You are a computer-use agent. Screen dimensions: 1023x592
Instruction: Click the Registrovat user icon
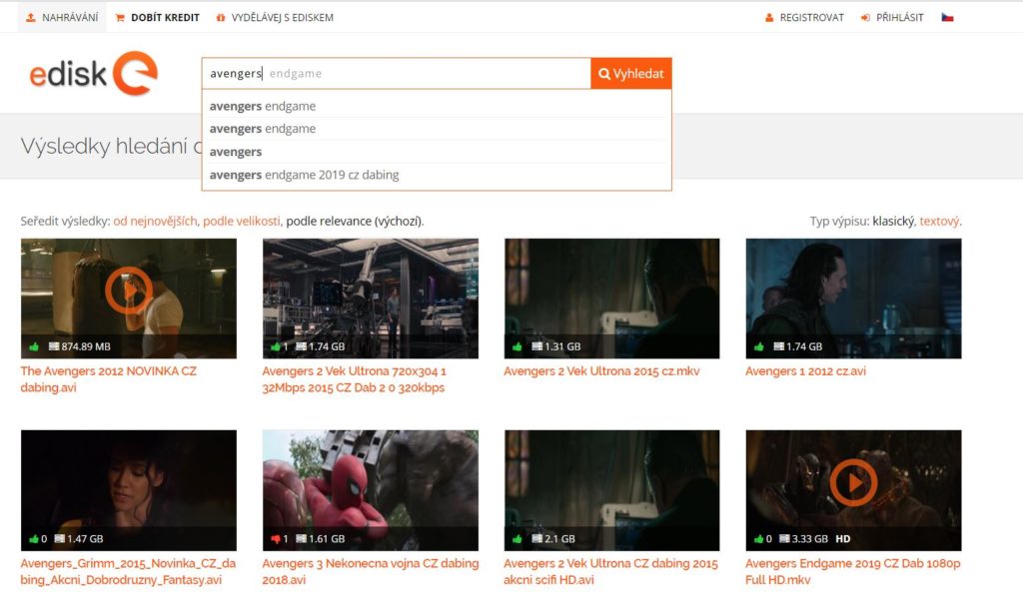769,18
